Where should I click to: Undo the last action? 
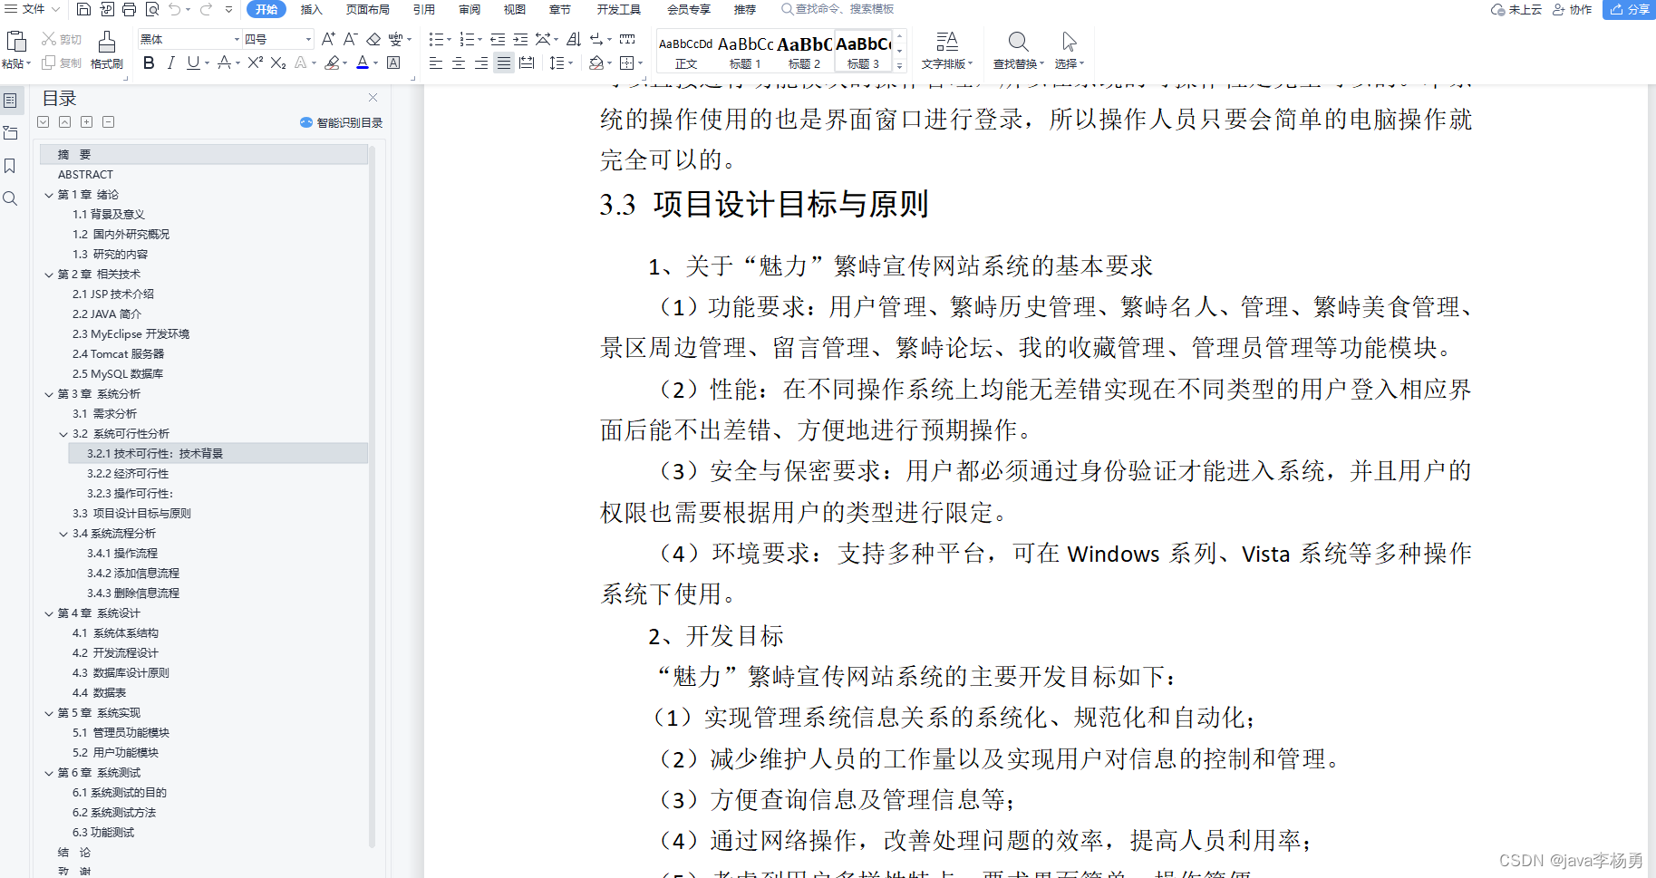coord(174,9)
